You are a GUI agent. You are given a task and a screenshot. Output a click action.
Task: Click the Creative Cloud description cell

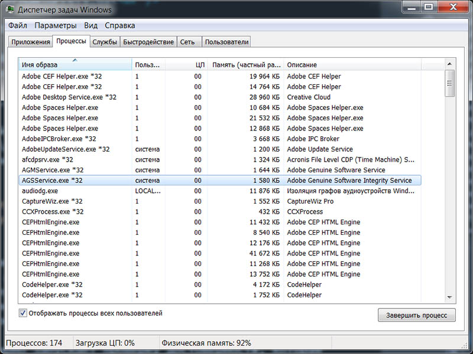(x=309, y=97)
